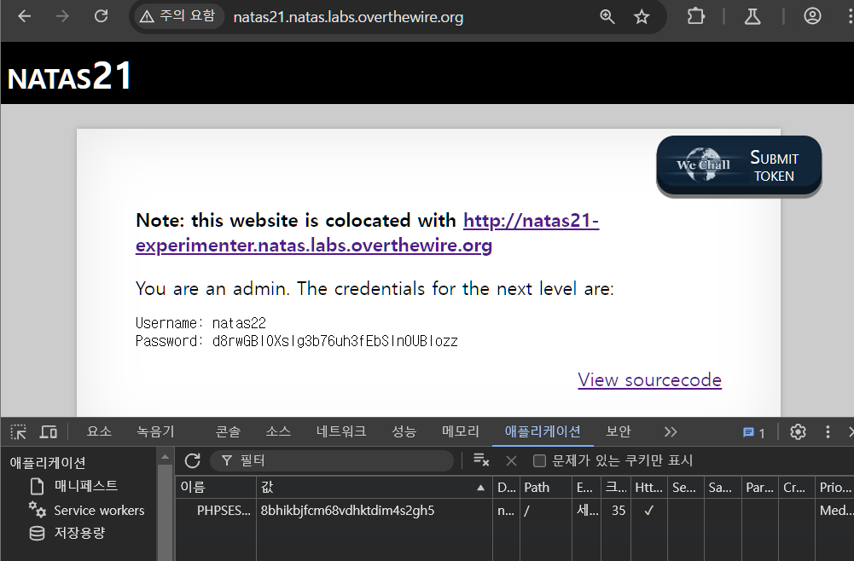Refresh the cookies list in DevTools
Screen dimensions: 854x561
pos(193,460)
